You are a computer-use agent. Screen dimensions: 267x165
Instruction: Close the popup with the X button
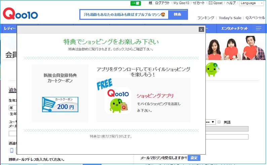[201, 30]
